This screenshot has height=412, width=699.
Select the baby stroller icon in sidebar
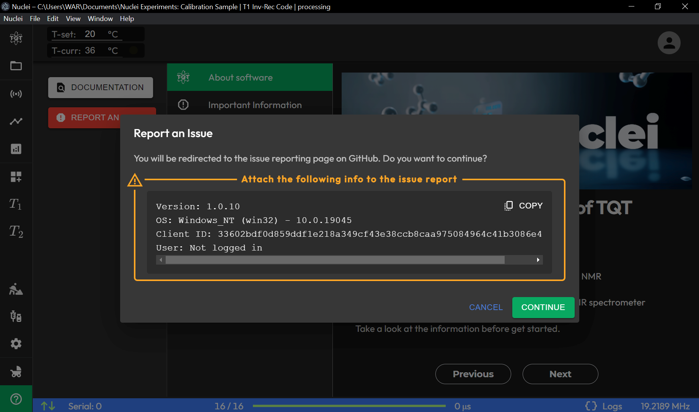click(16, 372)
